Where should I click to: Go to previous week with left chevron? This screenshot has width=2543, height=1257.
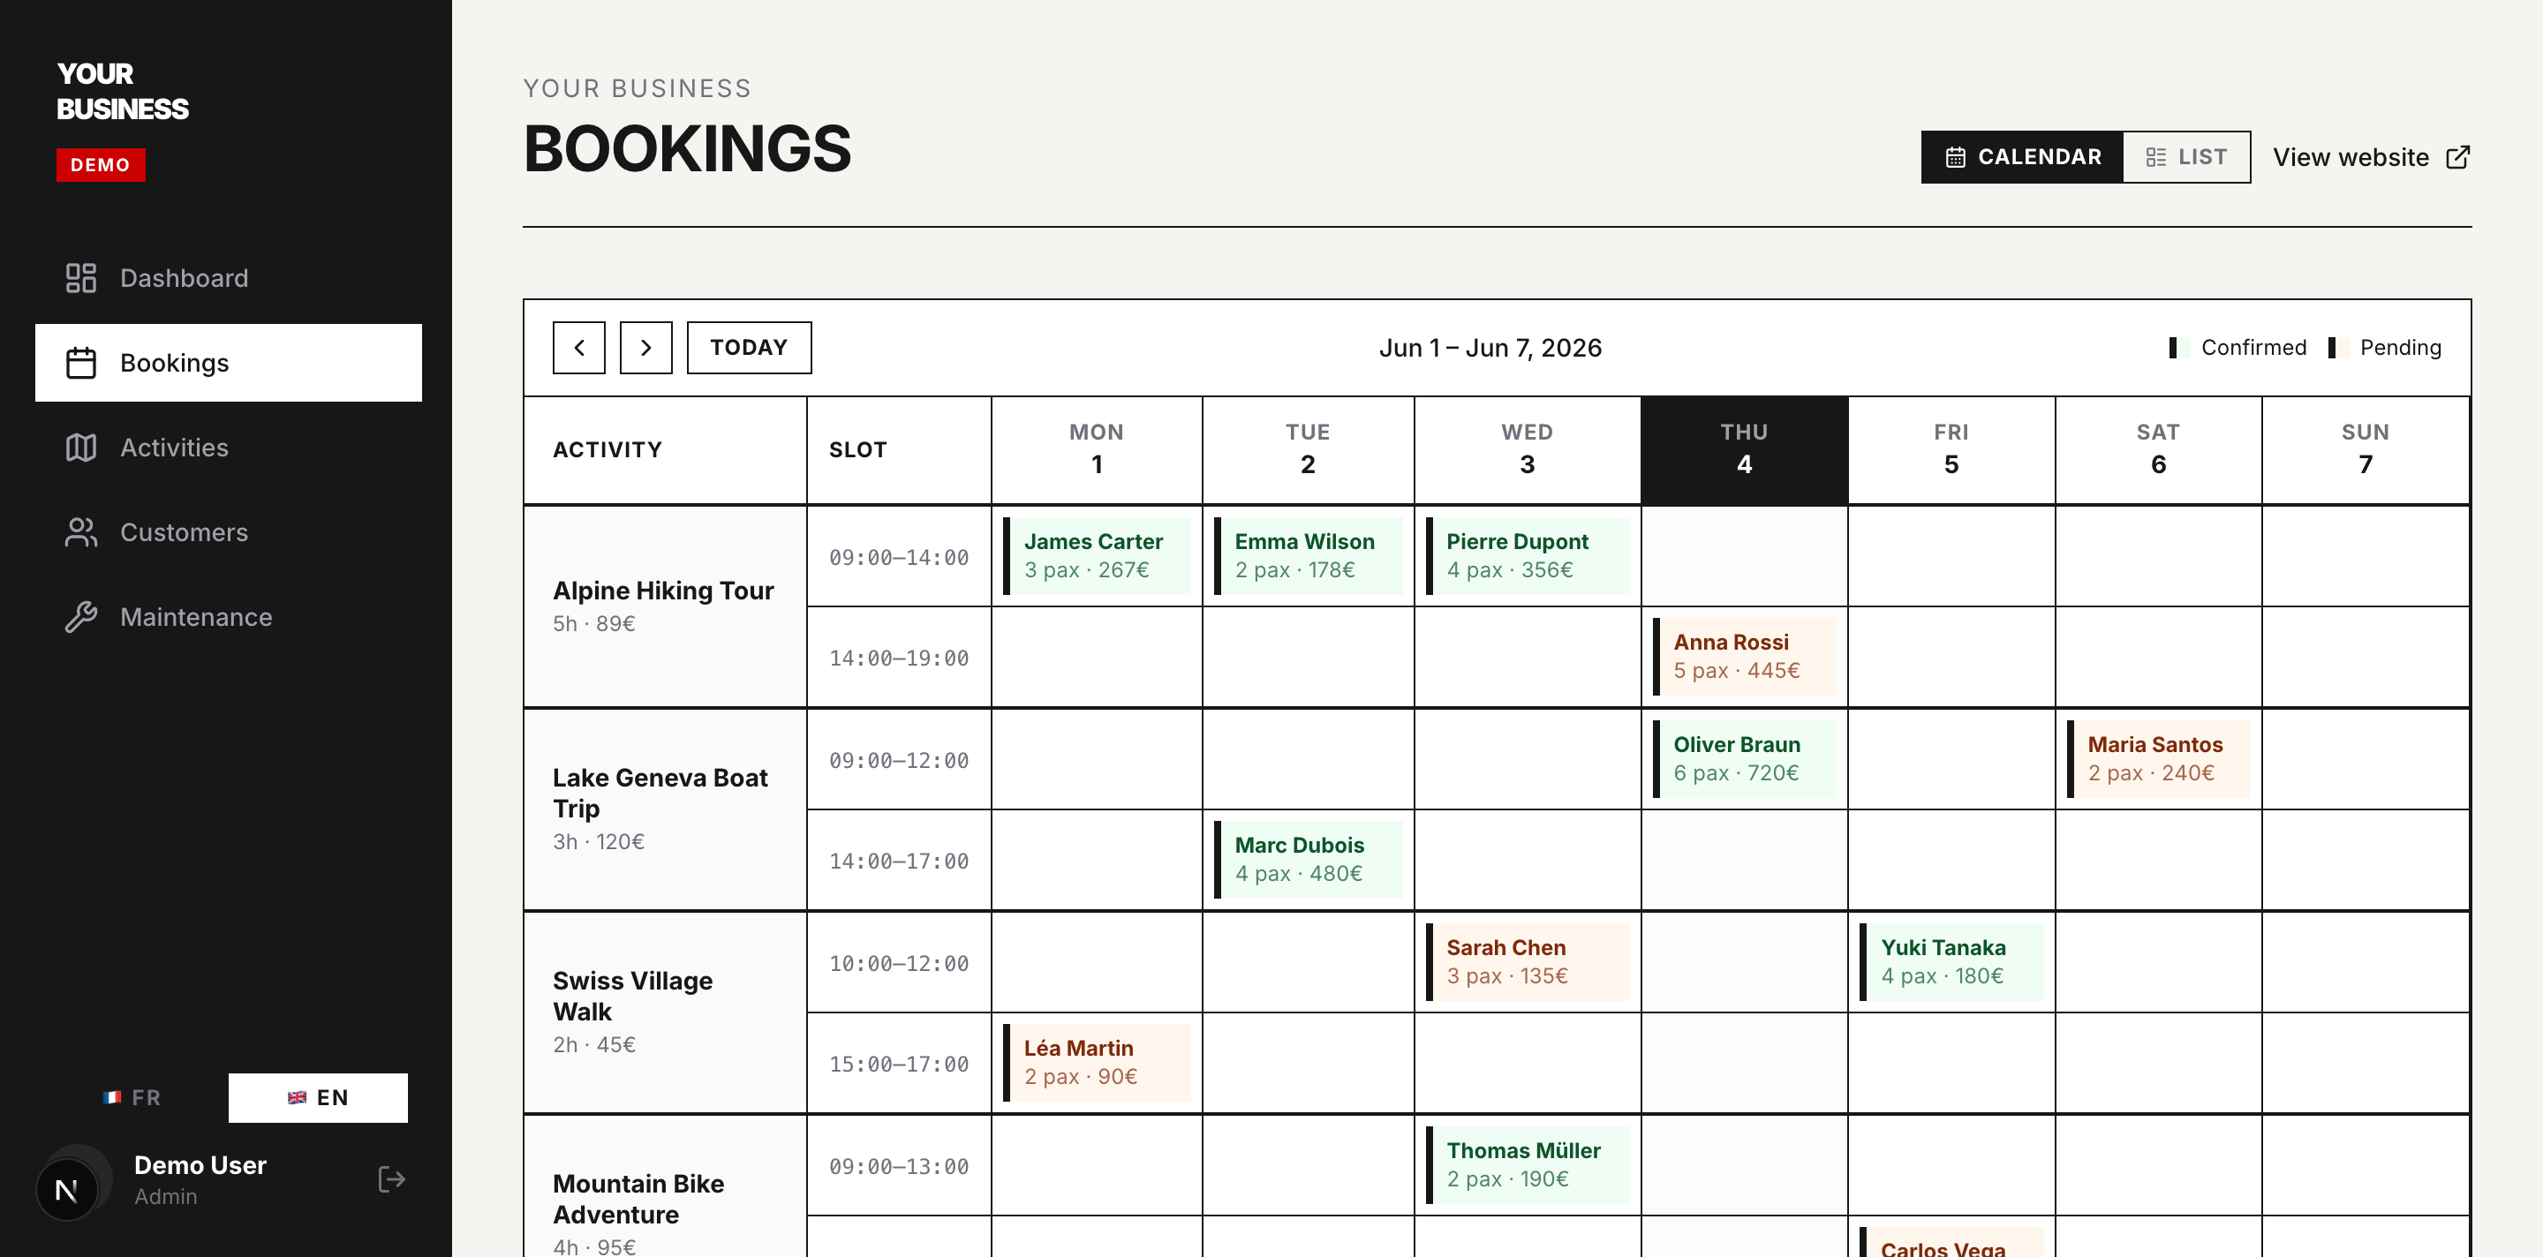(579, 347)
